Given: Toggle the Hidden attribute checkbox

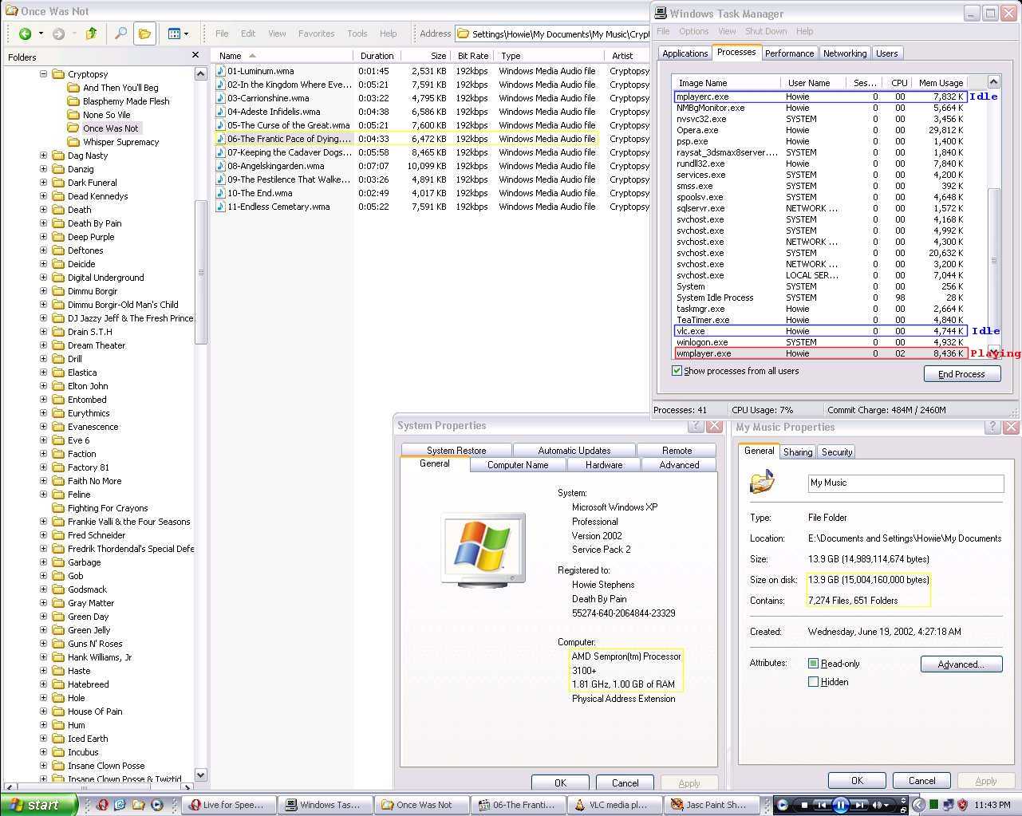Looking at the screenshot, I should pos(813,682).
